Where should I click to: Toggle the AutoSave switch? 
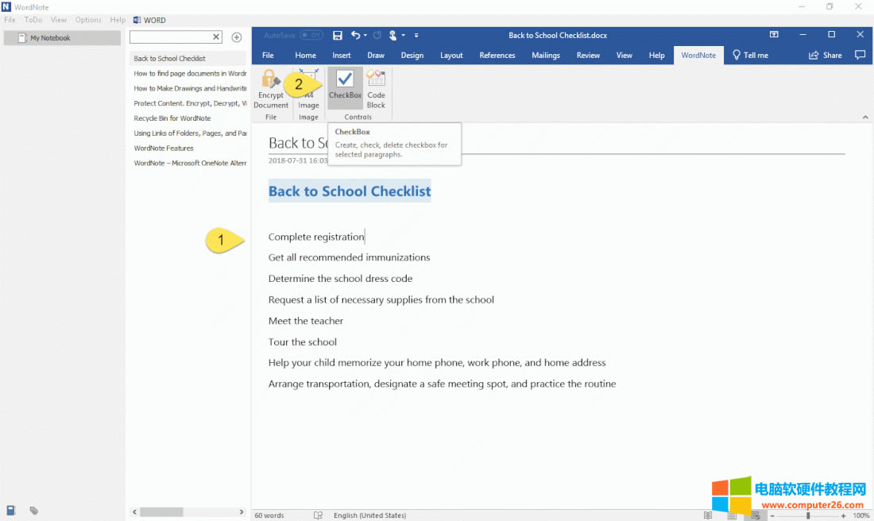311,35
